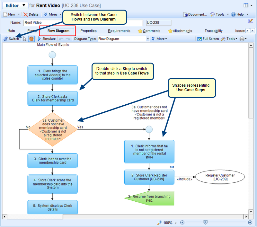
Task: Click the Delete button
Action: pyautogui.click(x=31, y=14)
